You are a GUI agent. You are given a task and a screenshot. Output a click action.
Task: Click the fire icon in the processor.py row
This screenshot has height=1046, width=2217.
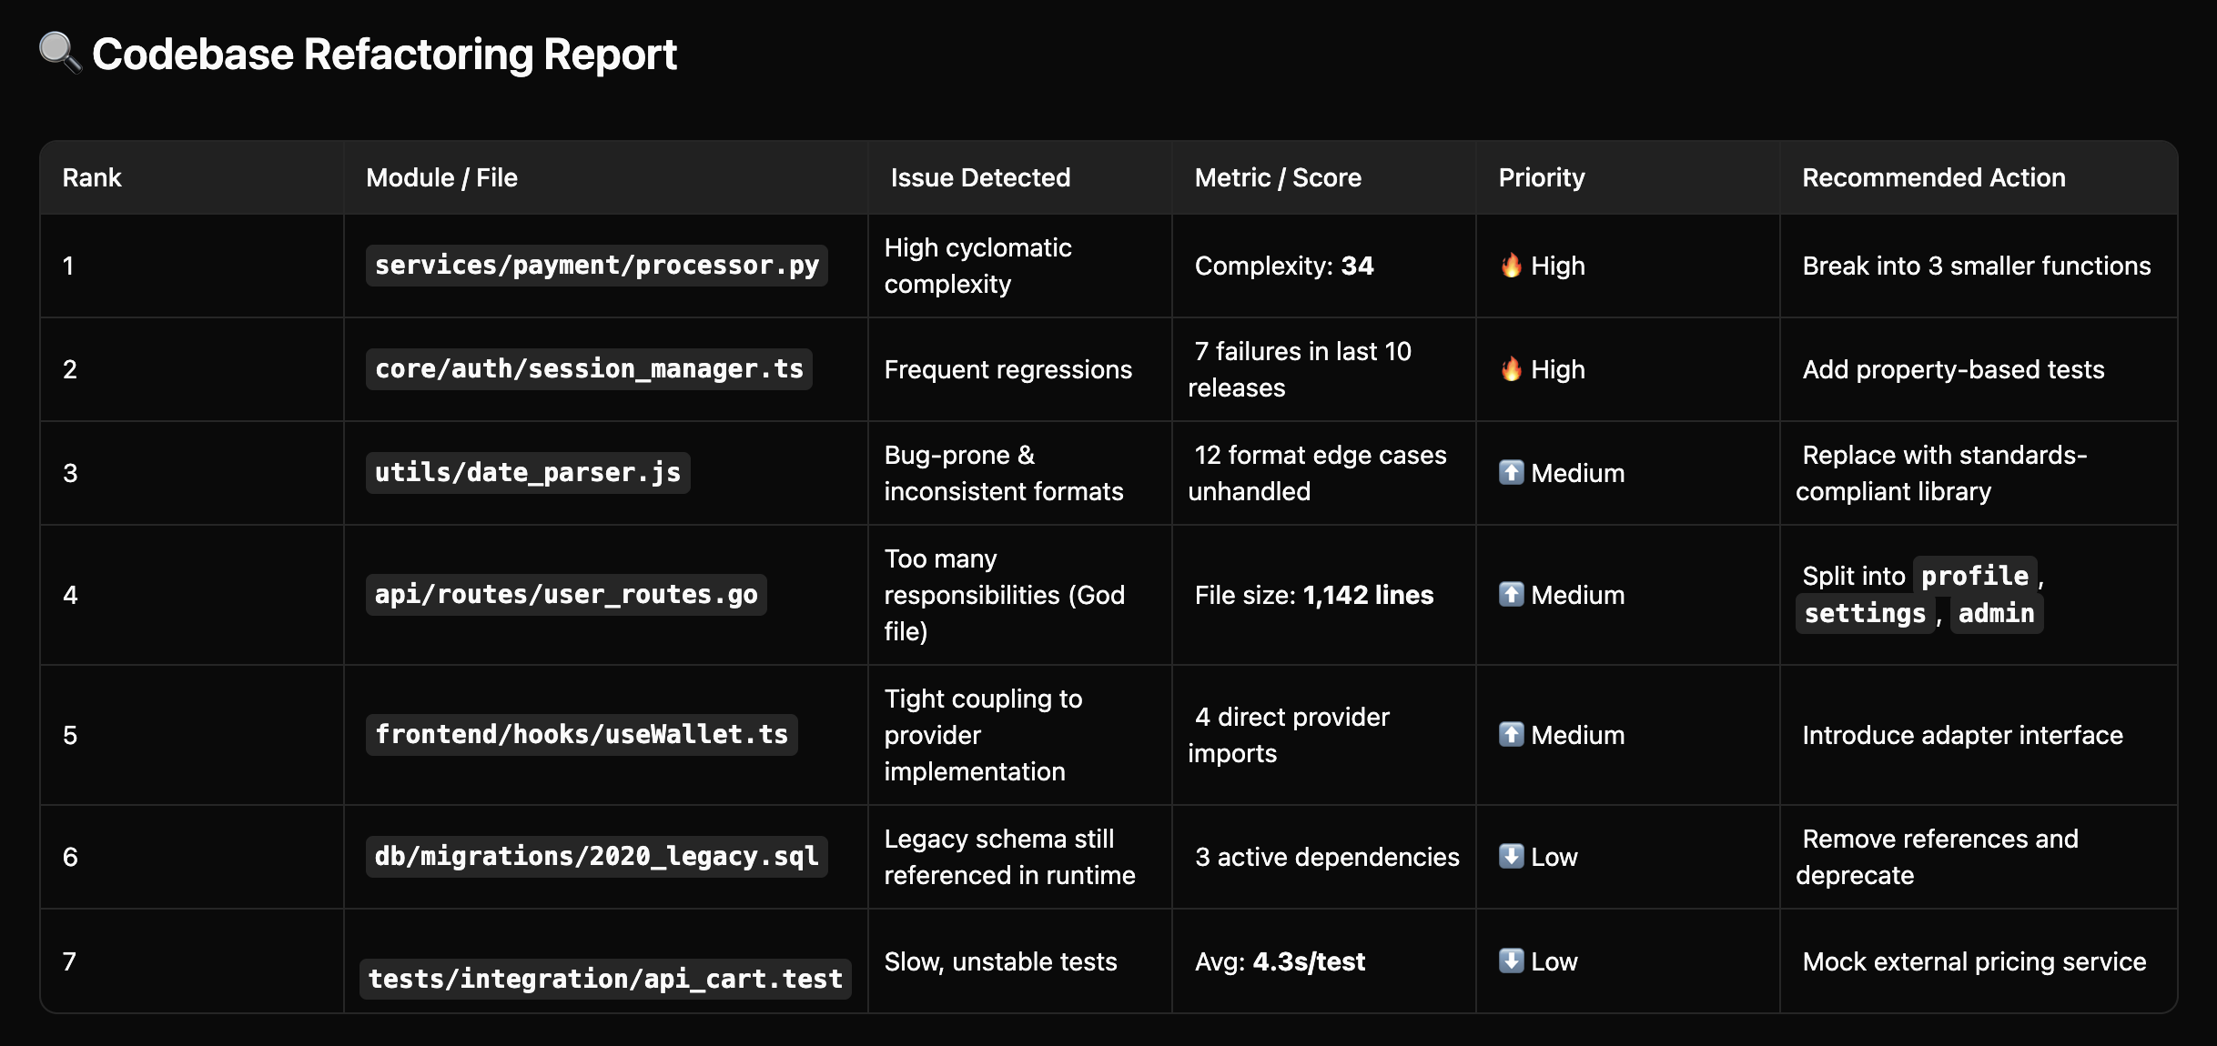[x=1511, y=266]
